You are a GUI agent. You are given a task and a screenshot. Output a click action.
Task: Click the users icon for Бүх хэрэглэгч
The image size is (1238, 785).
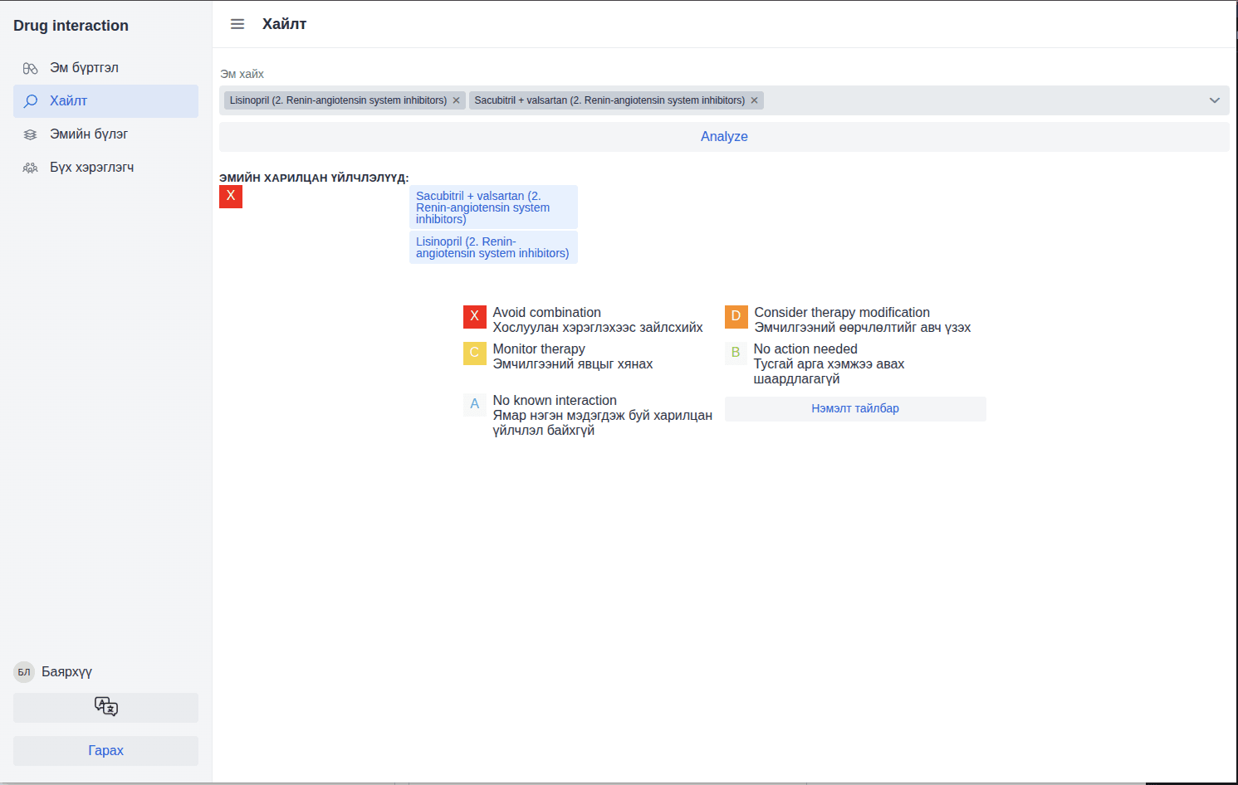pyautogui.click(x=31, y=168)
